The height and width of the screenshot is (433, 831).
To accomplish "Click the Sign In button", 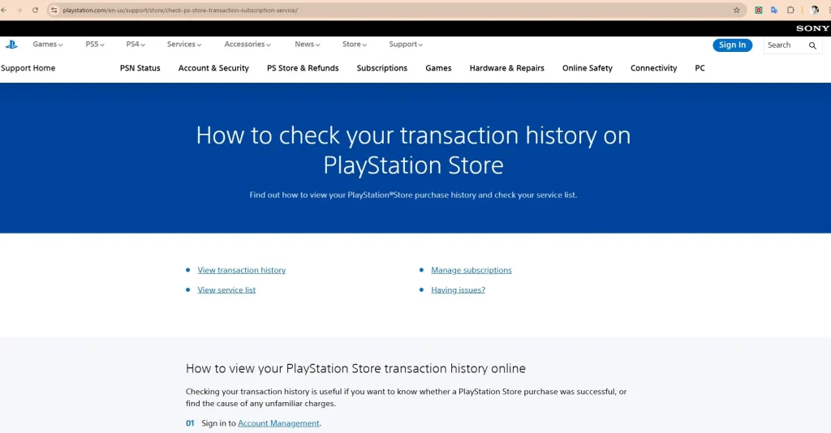I will (733, 45).
